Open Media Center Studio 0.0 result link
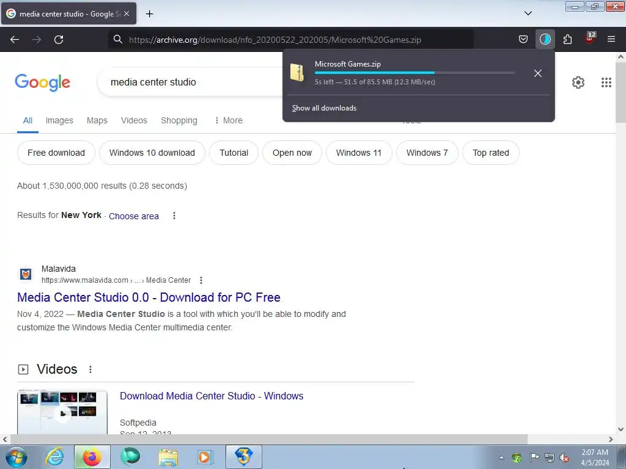Screen dimensions: 626x469 click(149, 297)
